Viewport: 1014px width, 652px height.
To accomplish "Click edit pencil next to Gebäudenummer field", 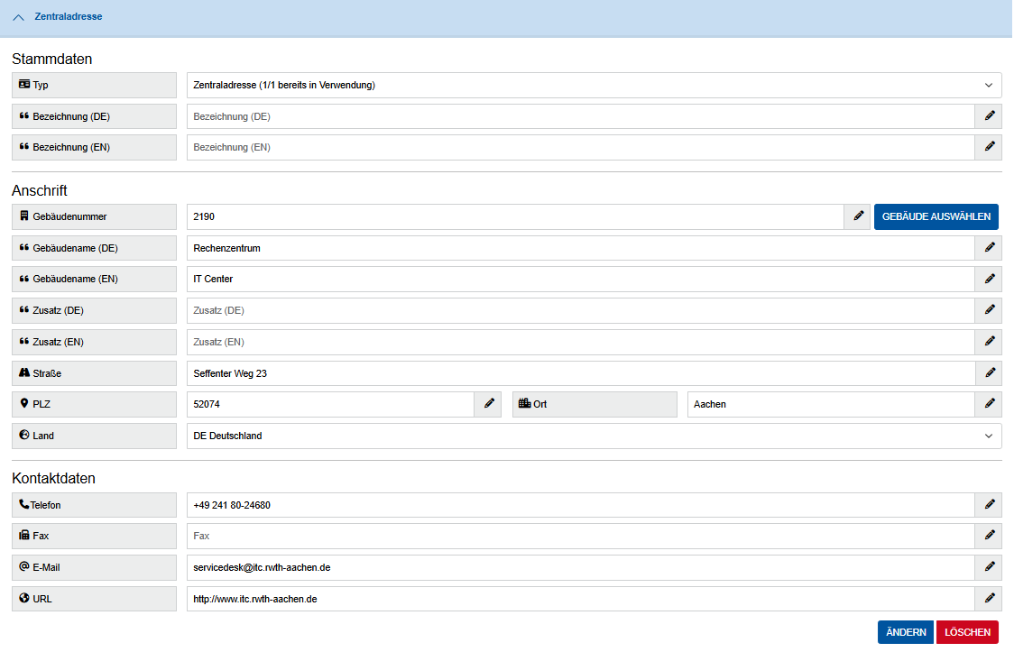I will (x=858, y=216).
